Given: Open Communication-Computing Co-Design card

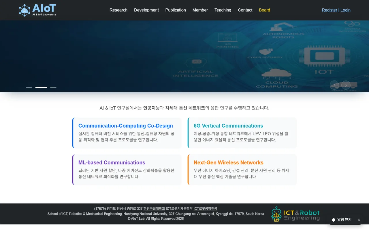Looking at the screenshot, I should click(x=127, y=133).
